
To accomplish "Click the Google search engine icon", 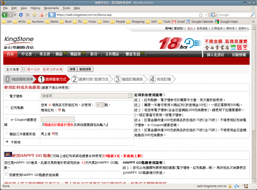I will click(213, 15).
